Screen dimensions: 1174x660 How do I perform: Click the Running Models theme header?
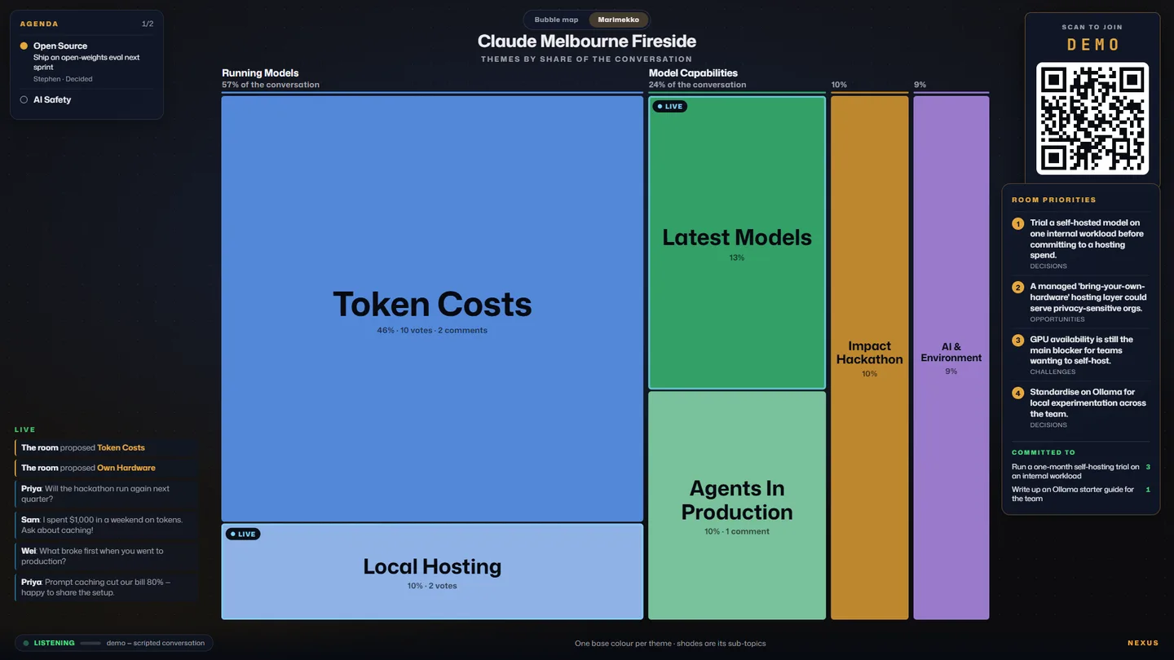coord(260,73)
